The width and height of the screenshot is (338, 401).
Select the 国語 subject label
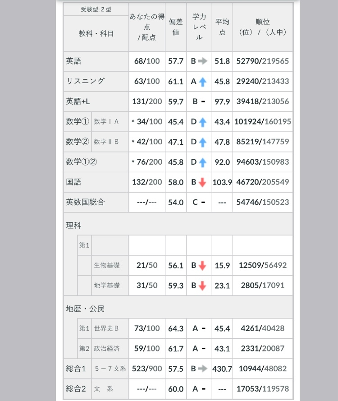click(x=73, y=182)
